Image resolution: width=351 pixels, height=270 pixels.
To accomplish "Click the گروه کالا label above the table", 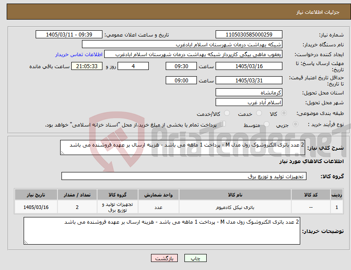I will [x=332, y=176].
